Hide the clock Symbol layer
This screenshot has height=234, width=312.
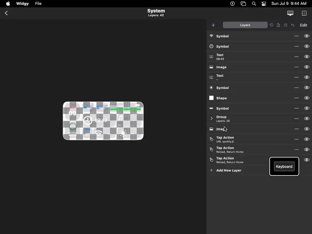tap(307, 46)
